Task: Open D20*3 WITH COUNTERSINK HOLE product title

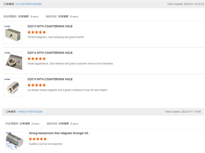Action: [x=50, y=26]
